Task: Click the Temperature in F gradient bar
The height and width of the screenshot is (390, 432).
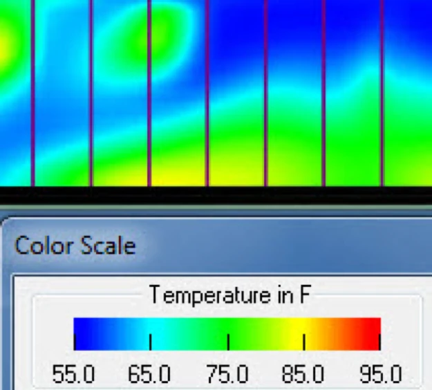Action: [x=227, y=334]
